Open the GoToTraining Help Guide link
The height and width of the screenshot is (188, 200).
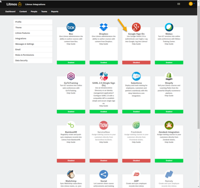71,93
